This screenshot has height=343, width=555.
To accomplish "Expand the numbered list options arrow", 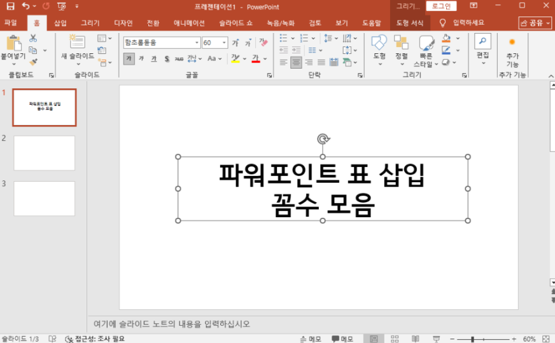I will (x=313, y=38).
